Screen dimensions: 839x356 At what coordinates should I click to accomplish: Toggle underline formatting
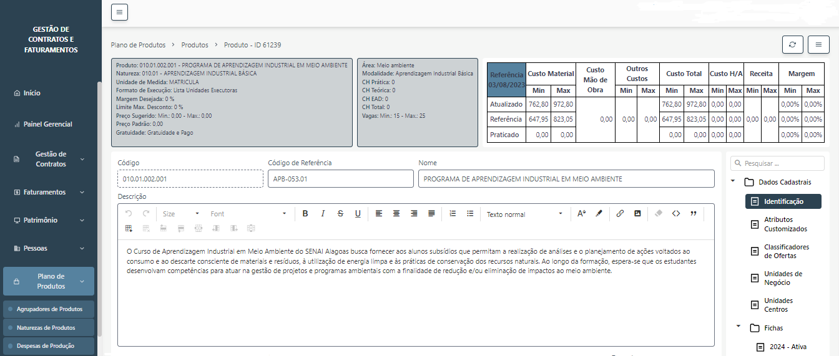[x=358, y=214]
